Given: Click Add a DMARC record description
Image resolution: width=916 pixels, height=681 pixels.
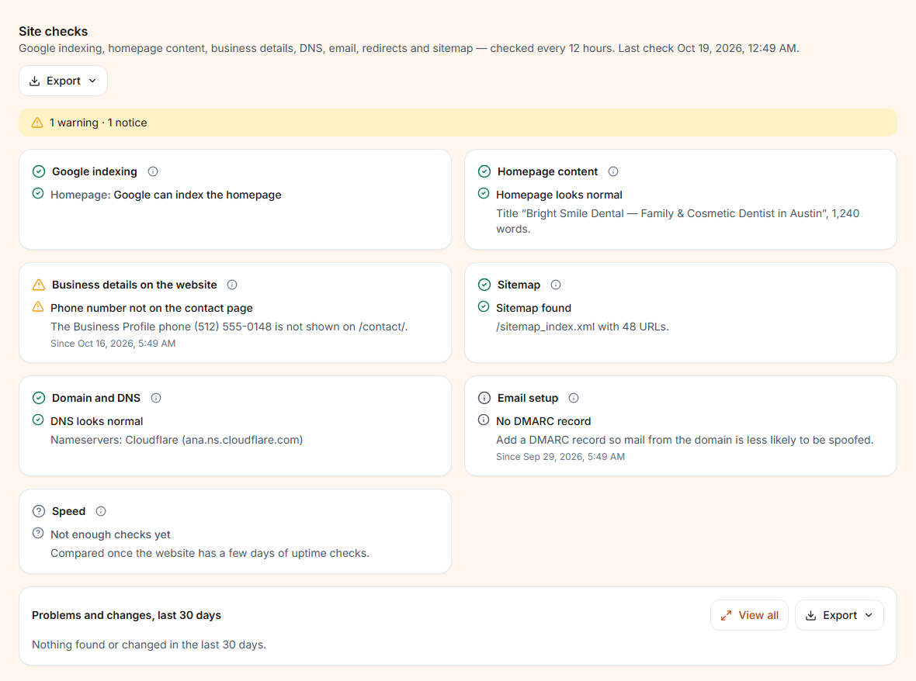Looking at the screenshot, I should pyautogui.click(x=685, y=440).
